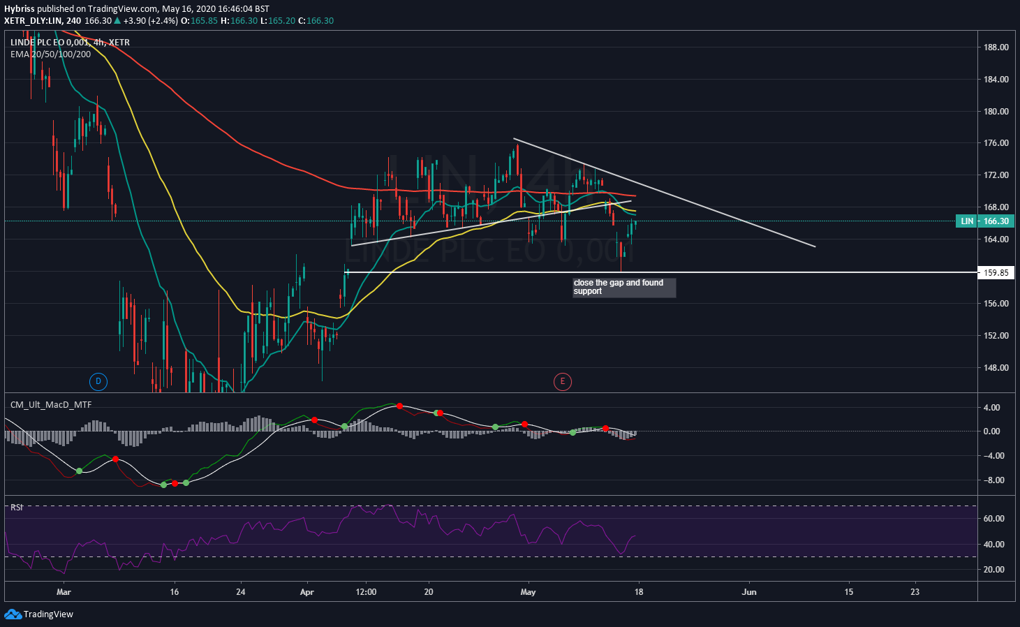Click the Apr date axis label
Image resolution: width=1020 pixels, height=627 pixels.
point(306,592)
